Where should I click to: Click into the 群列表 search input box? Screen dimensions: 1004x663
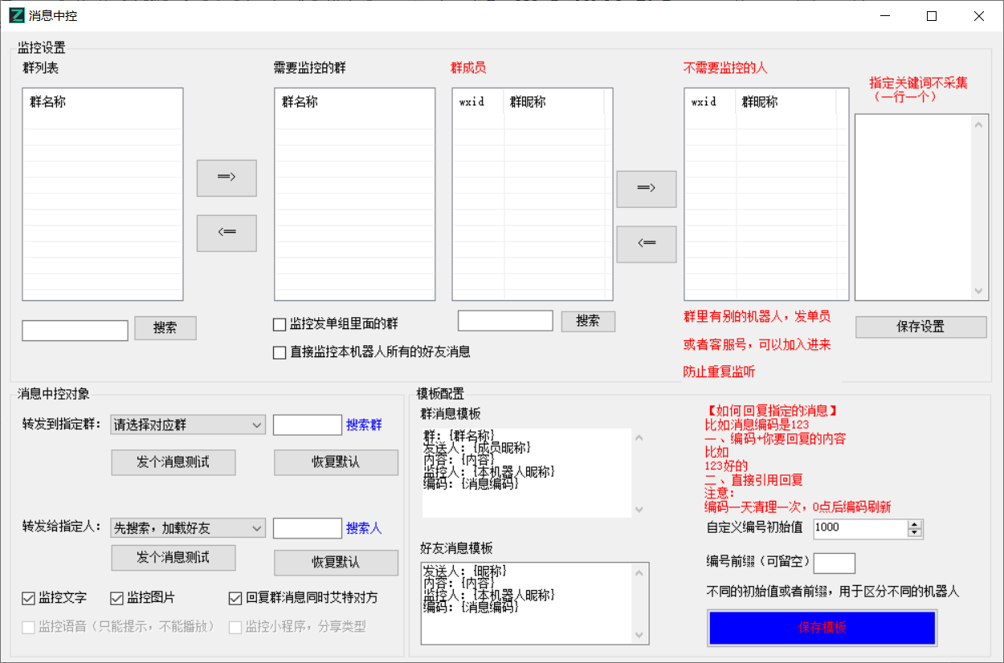point(75,330)
